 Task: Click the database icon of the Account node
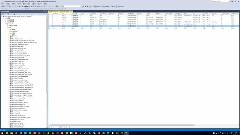click(x=7, y=24)
